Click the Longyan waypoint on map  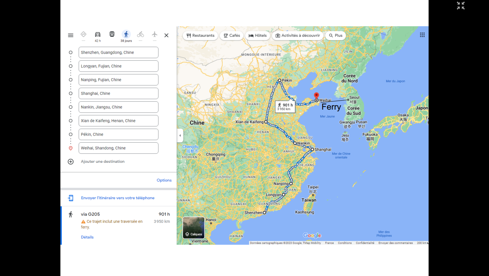(283, 195)
